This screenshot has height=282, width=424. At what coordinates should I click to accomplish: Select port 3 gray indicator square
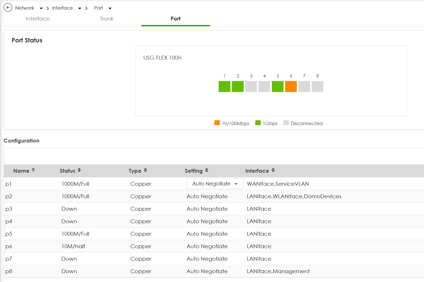251,86
